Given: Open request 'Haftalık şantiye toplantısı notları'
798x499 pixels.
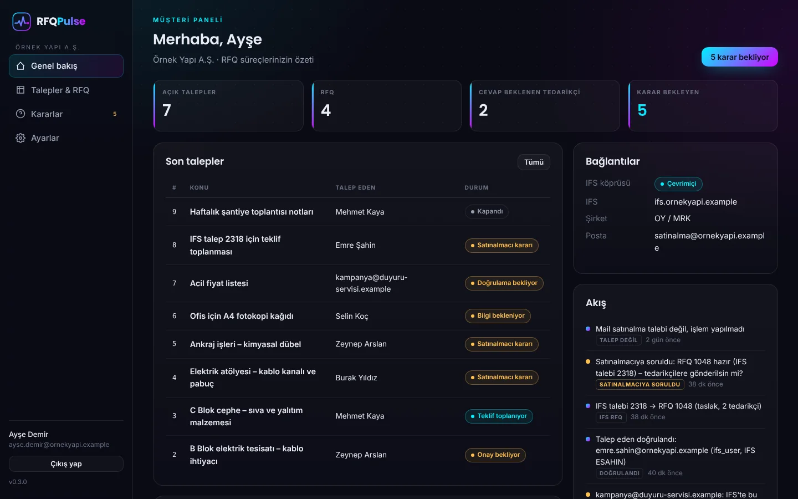Looking at the screenshot, I should [x=252, y=212].
